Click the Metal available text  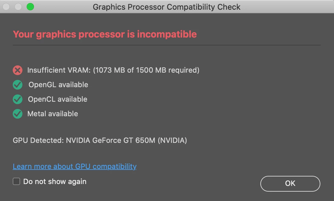click(x=53, y=114)
